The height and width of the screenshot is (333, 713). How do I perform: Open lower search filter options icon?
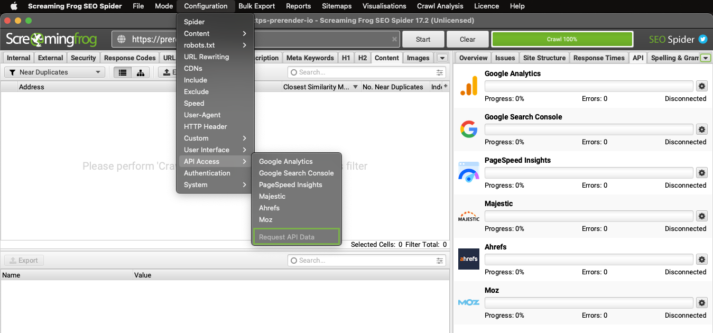tap(440, 261)
